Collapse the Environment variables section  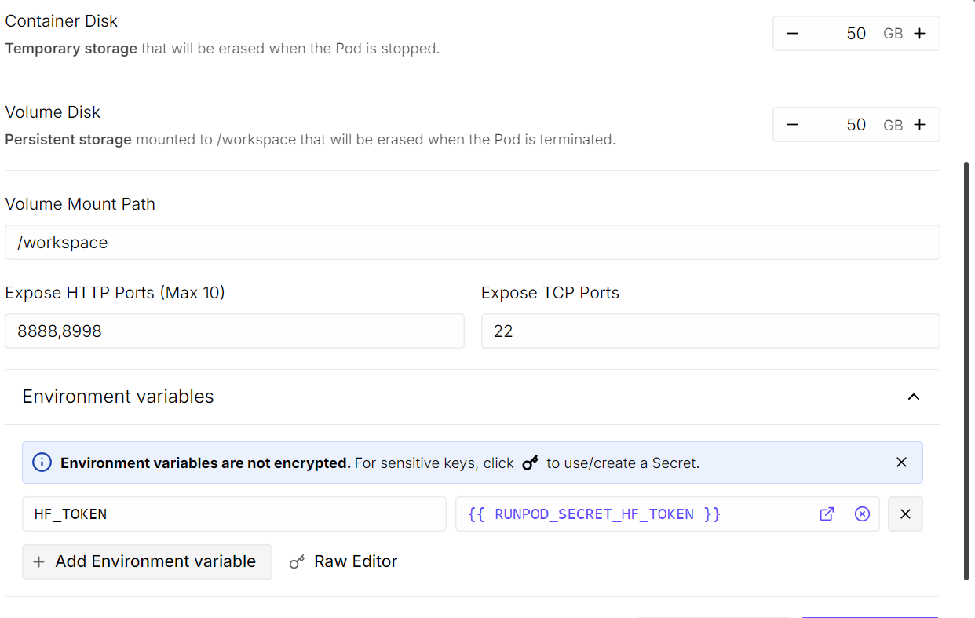(x=914, y=397)
